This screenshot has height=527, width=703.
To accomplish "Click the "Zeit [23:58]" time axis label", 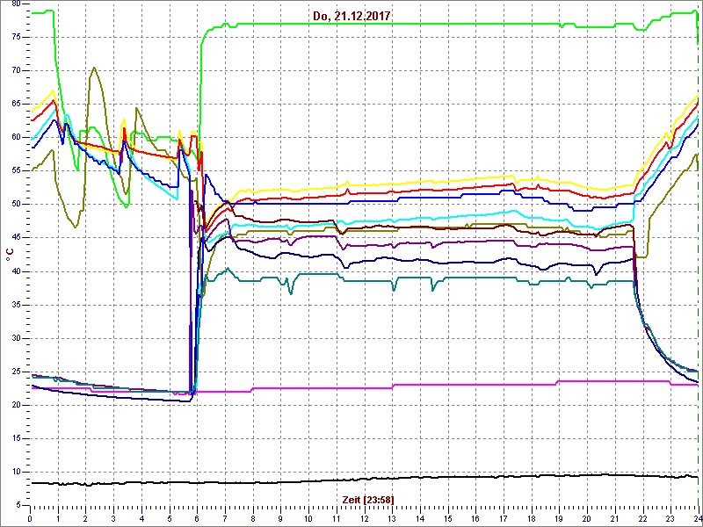I will pos(368,499).
